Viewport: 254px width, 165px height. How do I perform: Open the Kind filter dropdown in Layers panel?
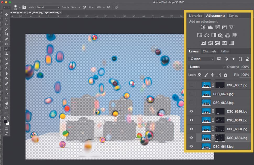click(x=201, y=59)
